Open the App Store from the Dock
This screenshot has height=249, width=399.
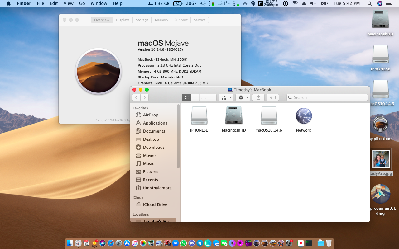point(127,243)
